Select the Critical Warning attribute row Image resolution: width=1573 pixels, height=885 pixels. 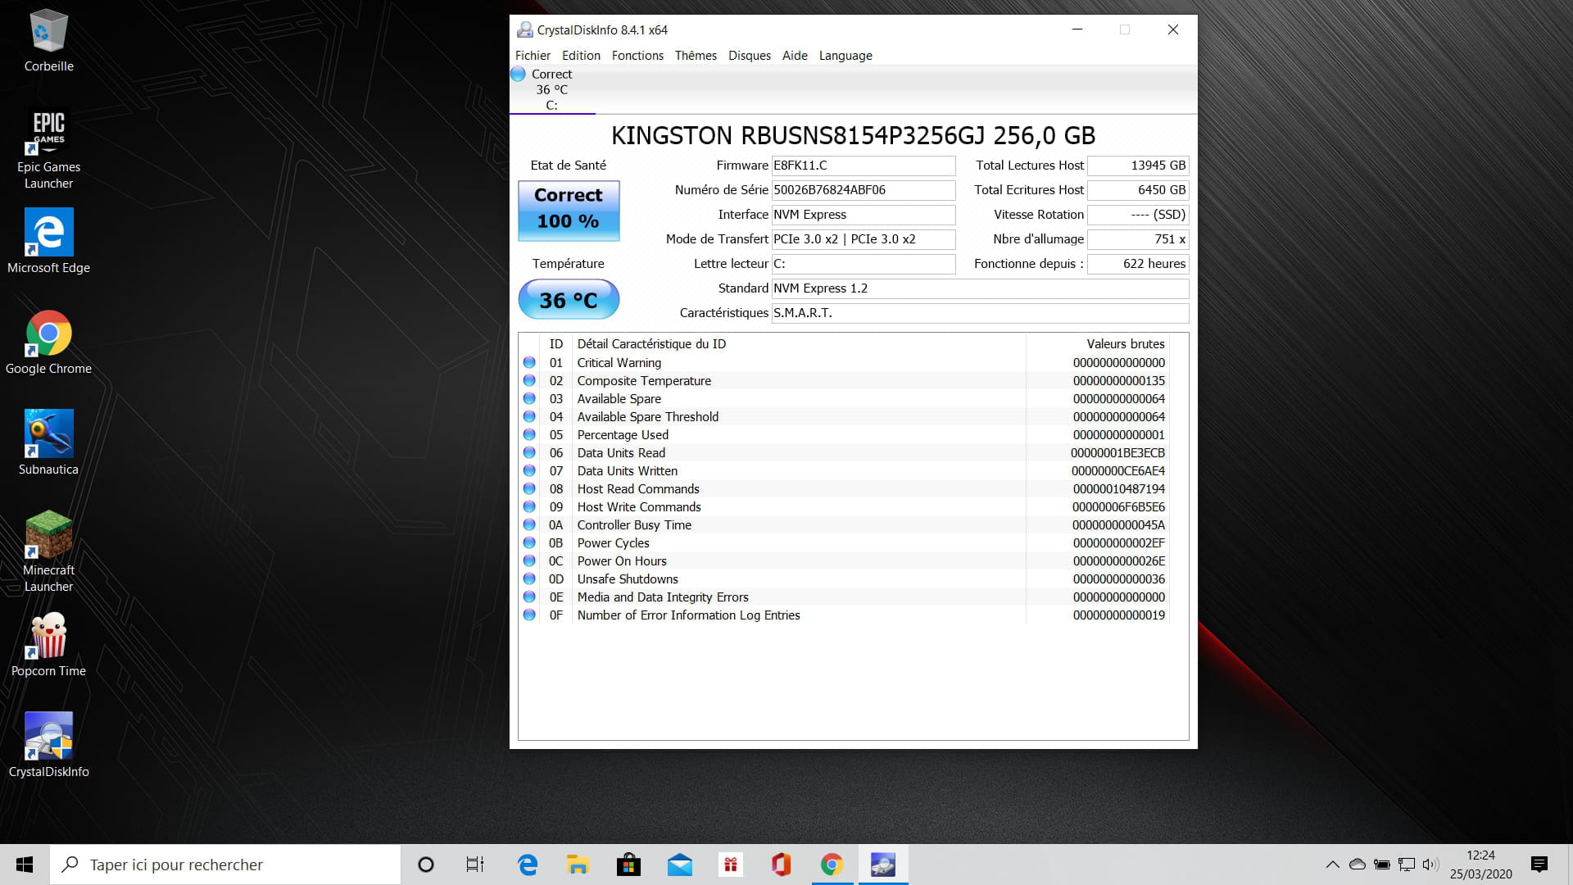tap(845, 363)
